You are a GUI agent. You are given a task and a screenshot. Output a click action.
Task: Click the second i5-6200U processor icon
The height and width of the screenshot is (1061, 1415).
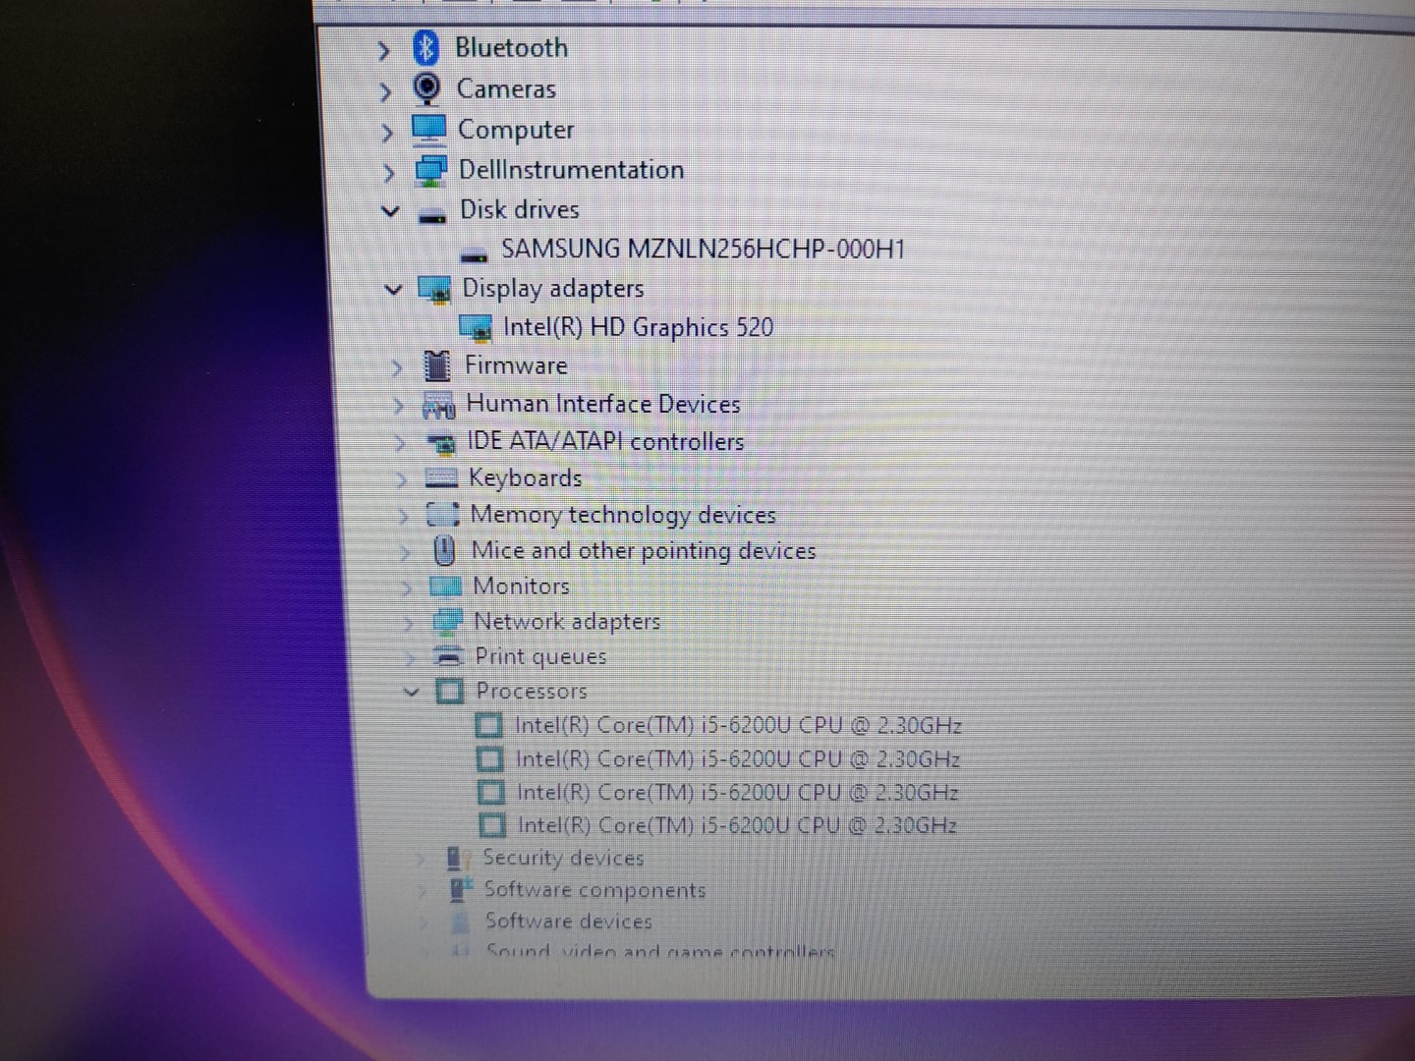tap(489, 758)
